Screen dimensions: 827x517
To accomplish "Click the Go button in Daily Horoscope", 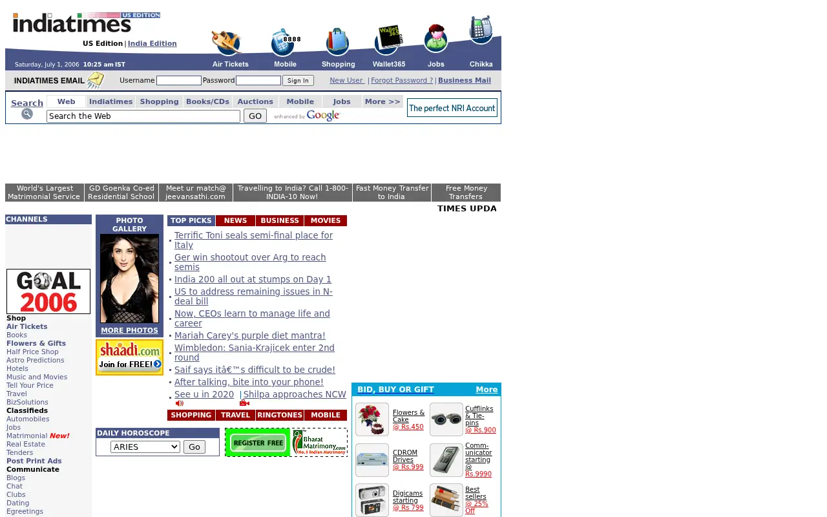I will 194,447.
